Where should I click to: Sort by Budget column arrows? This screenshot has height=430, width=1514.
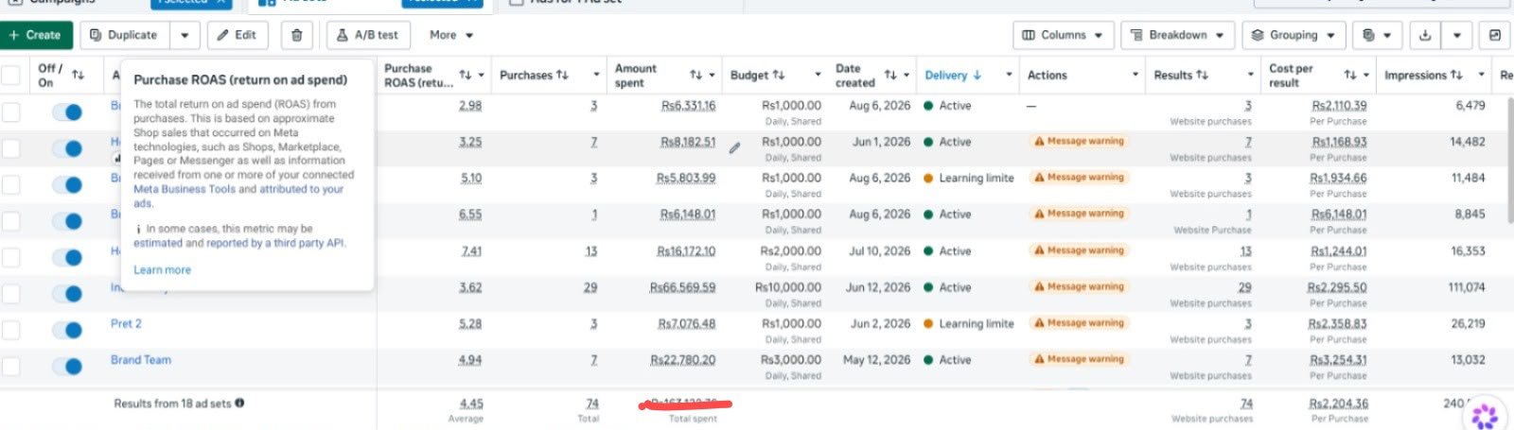click(779, 75)
